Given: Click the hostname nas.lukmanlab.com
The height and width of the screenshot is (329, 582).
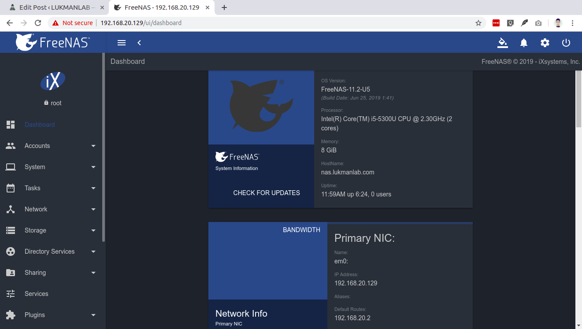Looking at the screenshot, I should (x=348, y=172).
